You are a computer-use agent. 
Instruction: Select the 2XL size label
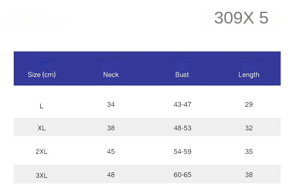pos(42,151)
